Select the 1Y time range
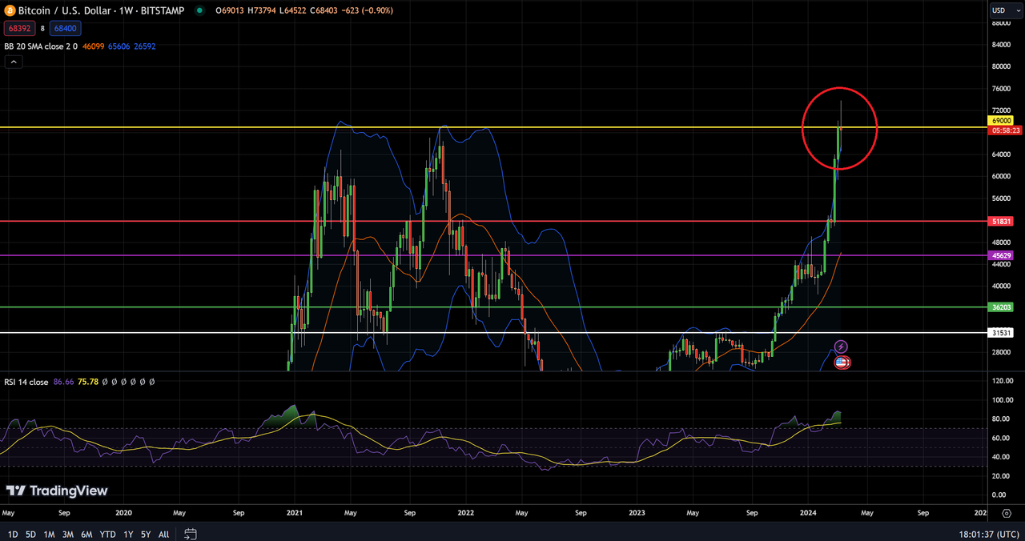 pos(128,534)
